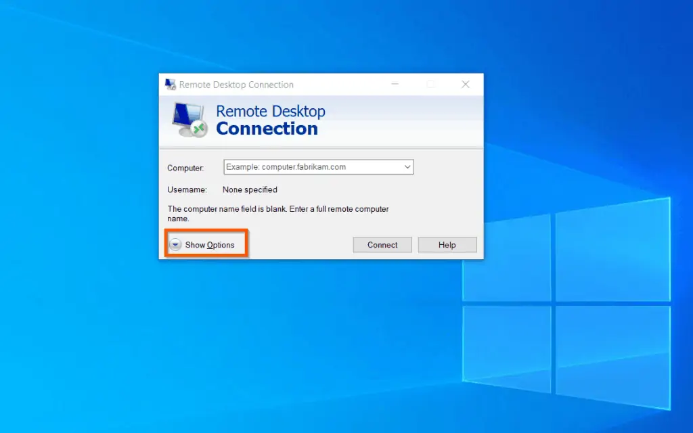The width and height of the screenshot is (693, 433).
Task: Click the 'Remote Desktop Connection' title text
Action: [236, 85]
